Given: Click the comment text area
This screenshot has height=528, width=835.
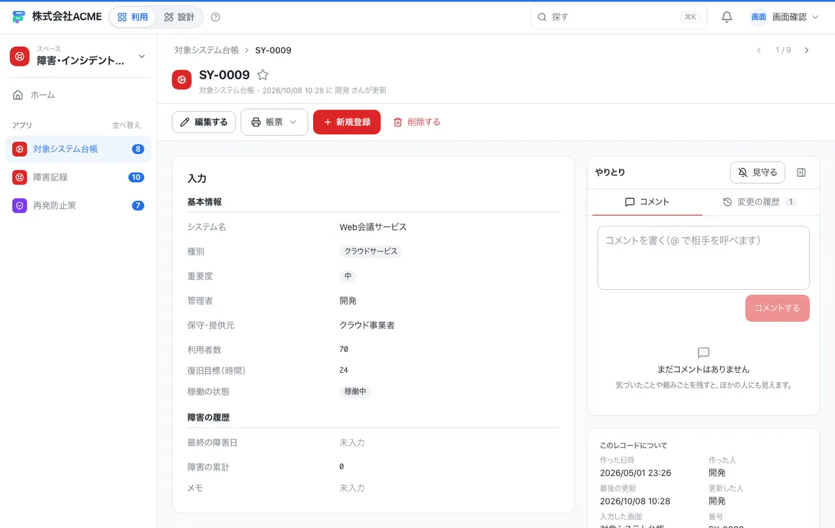Looking at the screenshot, I should 703,258.
